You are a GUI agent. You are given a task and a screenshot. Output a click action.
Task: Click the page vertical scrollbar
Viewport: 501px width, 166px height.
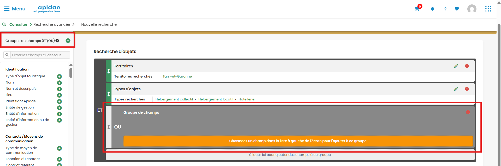(x=499, y=95)
